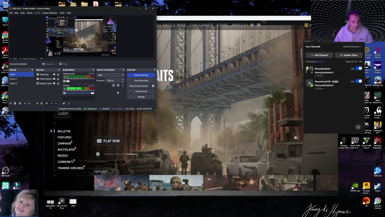Expand the Bulletin arrow in game menu

pyautogui.click(x=51, y=131)
